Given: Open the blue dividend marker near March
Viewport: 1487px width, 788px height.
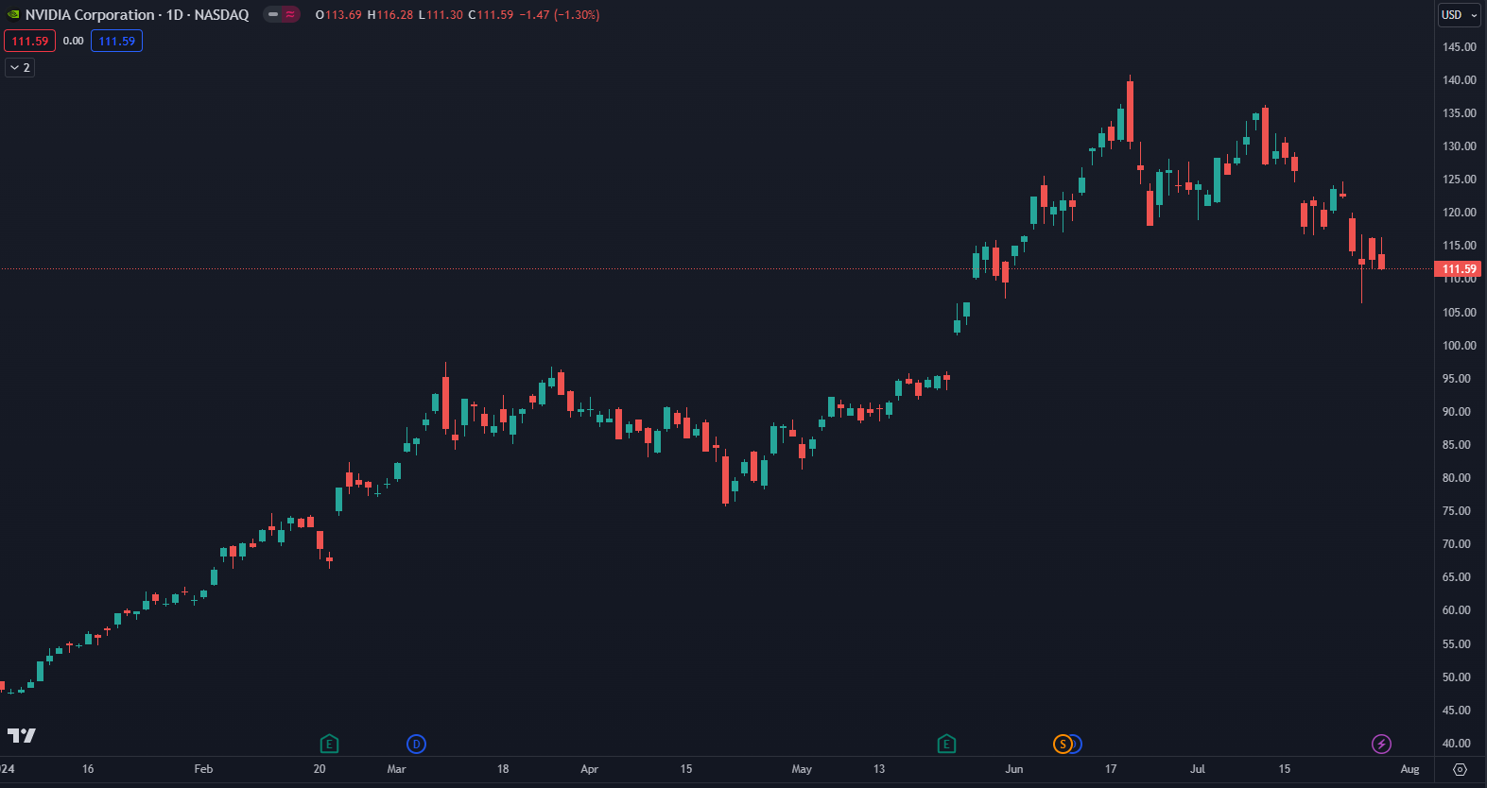Looking at the screenshot, I should [416, 744].
